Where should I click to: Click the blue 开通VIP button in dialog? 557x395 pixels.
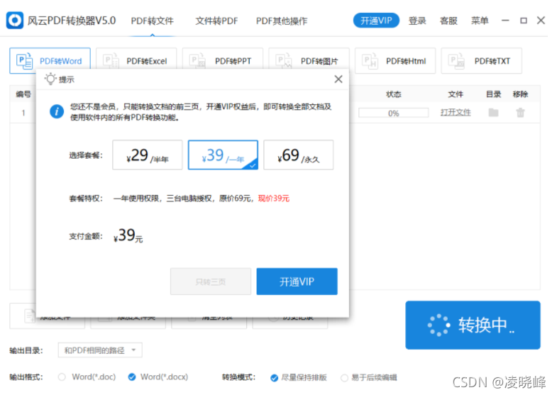(x=297, y=282)
